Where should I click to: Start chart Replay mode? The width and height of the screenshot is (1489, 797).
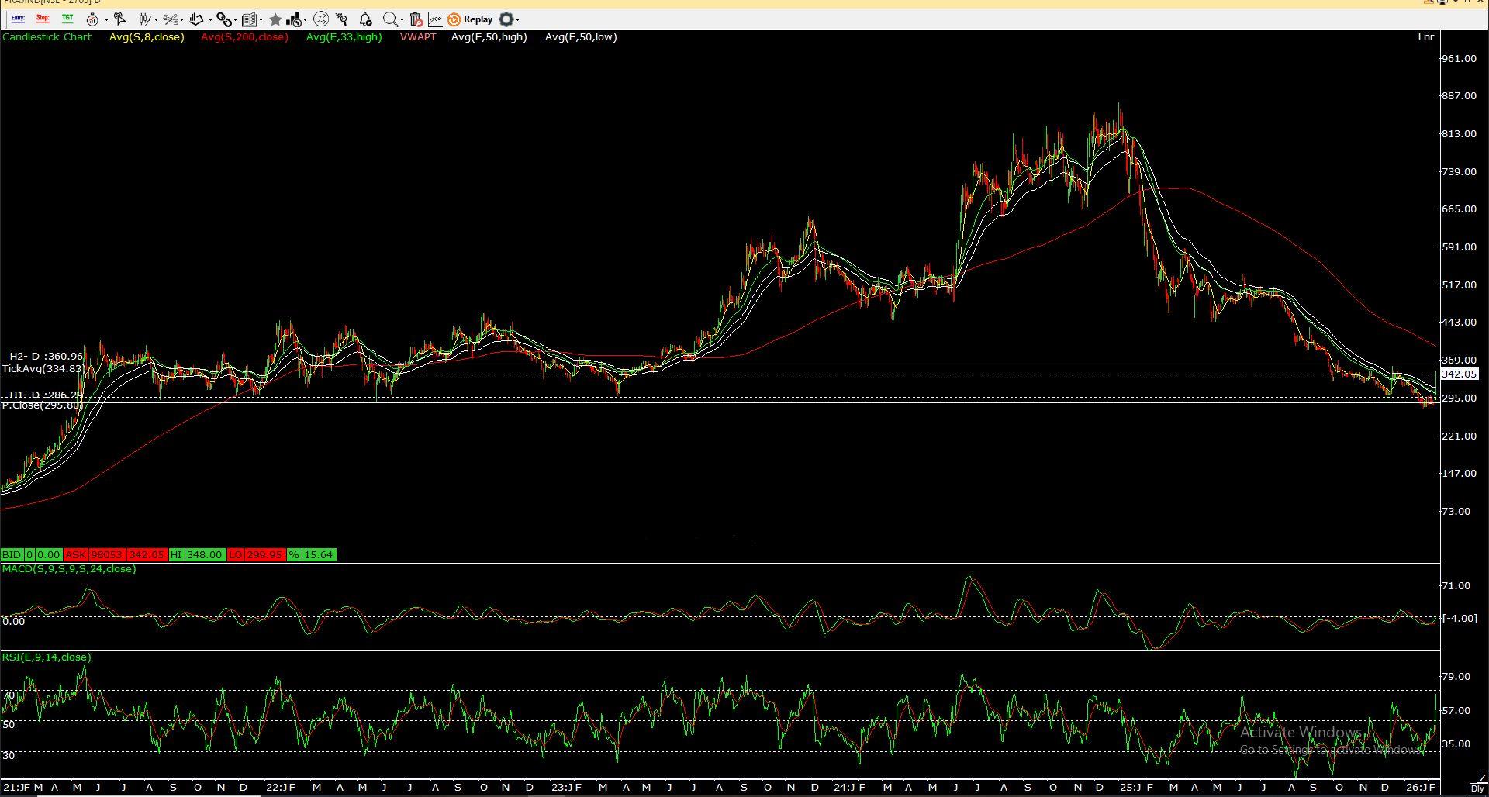(470, 19)
